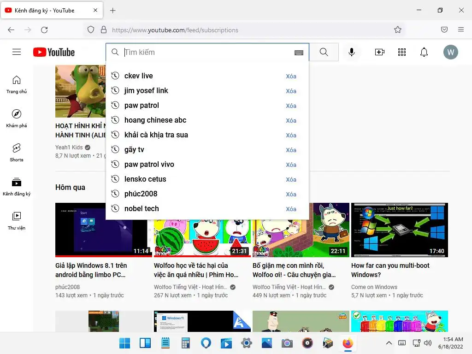Viewport: 472px width, 354px height.
Task: Open Kênh đăng ký in sidebar
Action: (x=17, y=187)
